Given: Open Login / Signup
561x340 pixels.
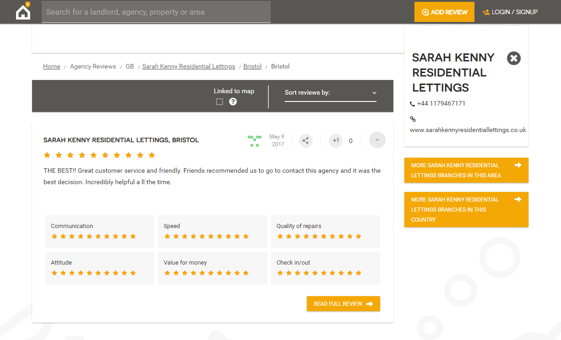Looking at the screenshot, I should (510, 12).
